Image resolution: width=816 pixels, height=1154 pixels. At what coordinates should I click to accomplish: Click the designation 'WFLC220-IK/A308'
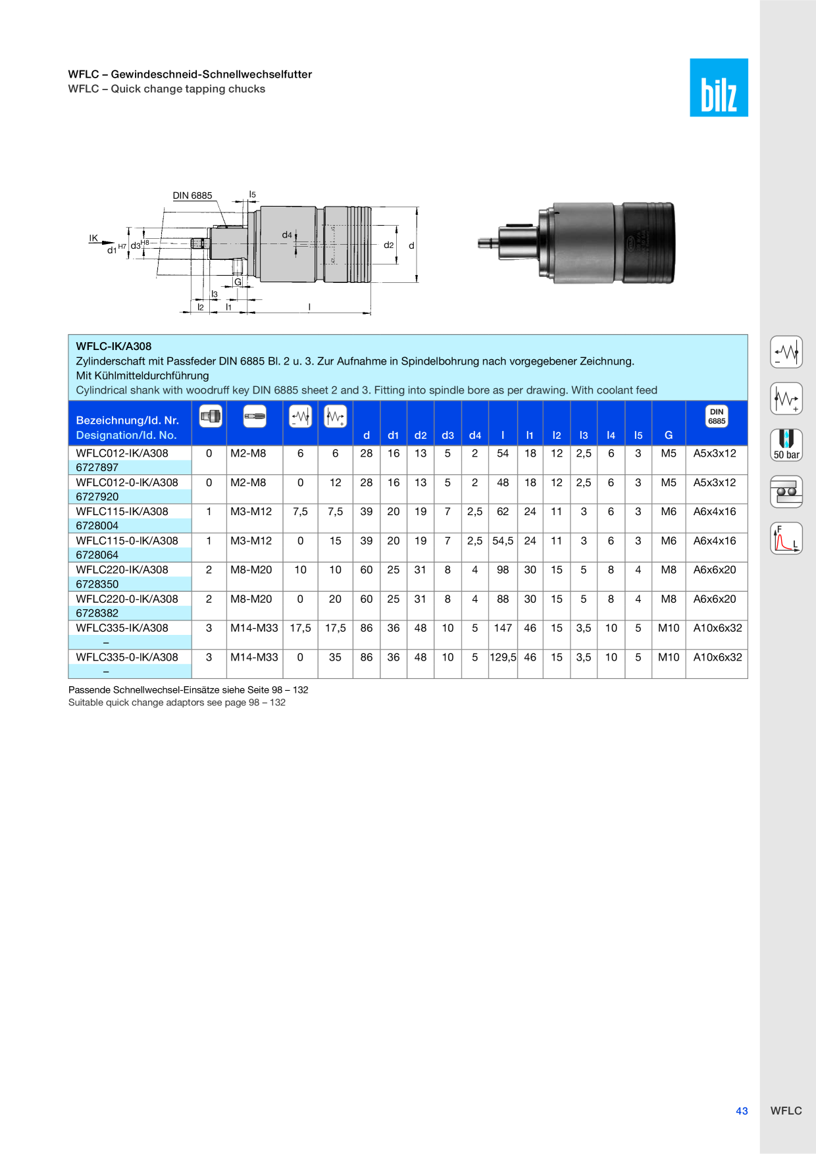(x=122, y=570)
